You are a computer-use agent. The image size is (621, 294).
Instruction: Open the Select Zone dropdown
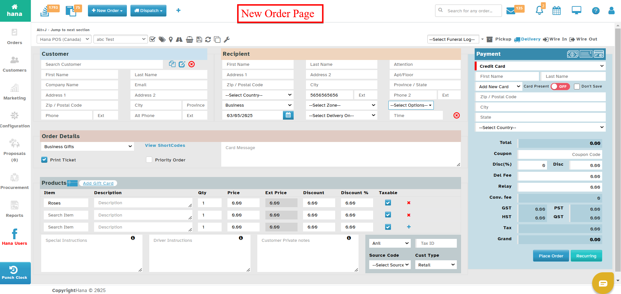(342, 105)
